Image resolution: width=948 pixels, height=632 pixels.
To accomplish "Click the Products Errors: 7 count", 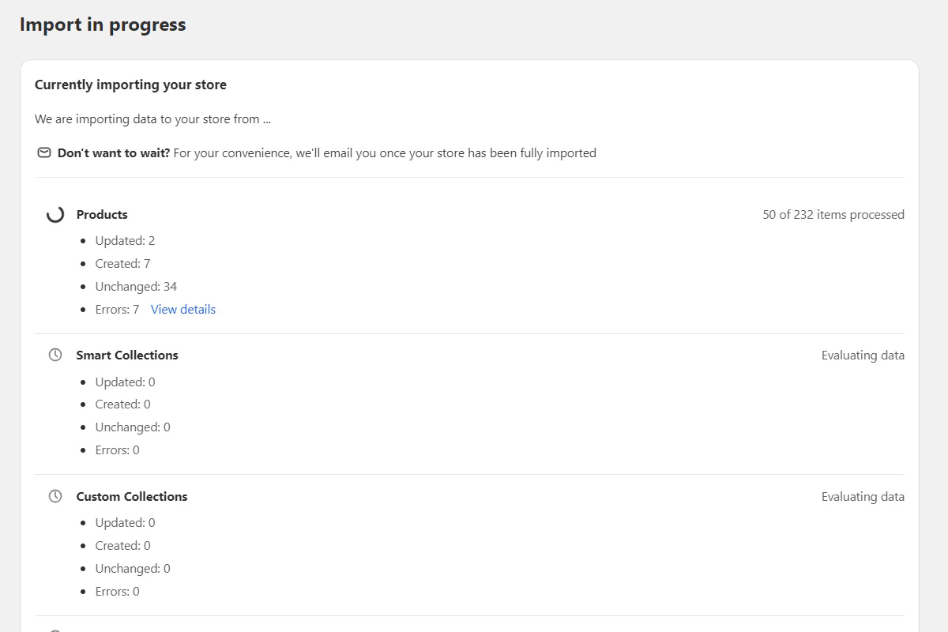I will [117, 310].
